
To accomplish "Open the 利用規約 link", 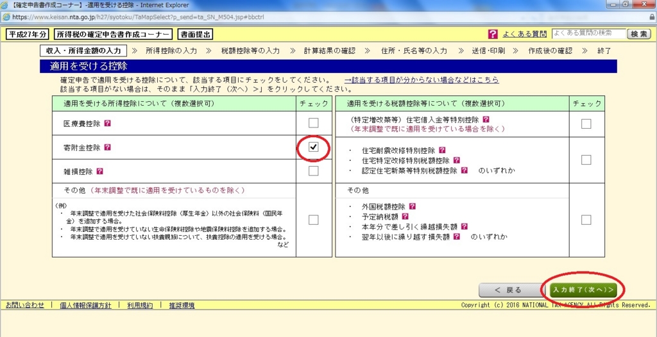I will (140, 305).
